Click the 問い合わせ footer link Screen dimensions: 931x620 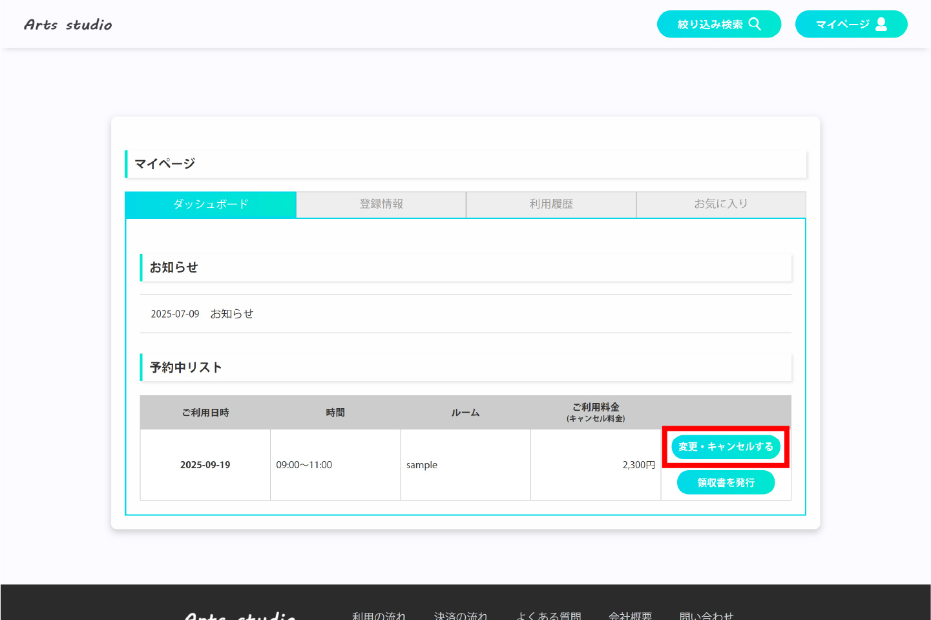tap(706, 615)
